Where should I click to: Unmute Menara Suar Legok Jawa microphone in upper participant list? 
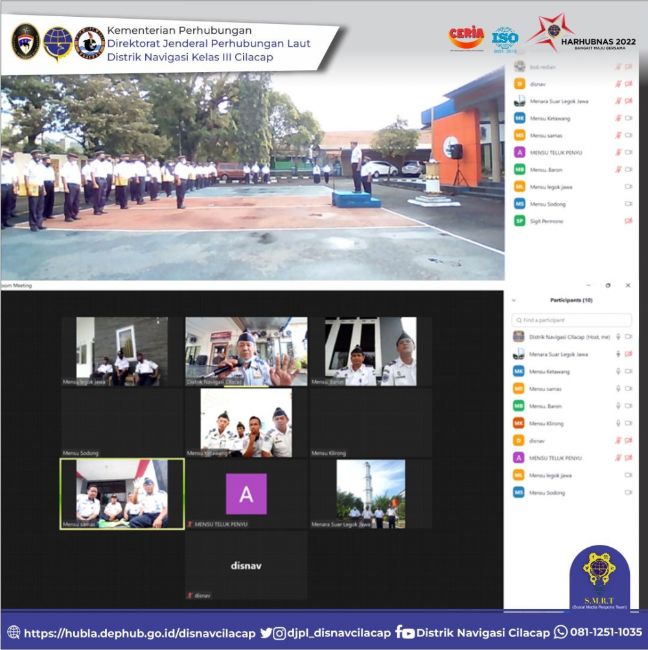coord(618,101)
